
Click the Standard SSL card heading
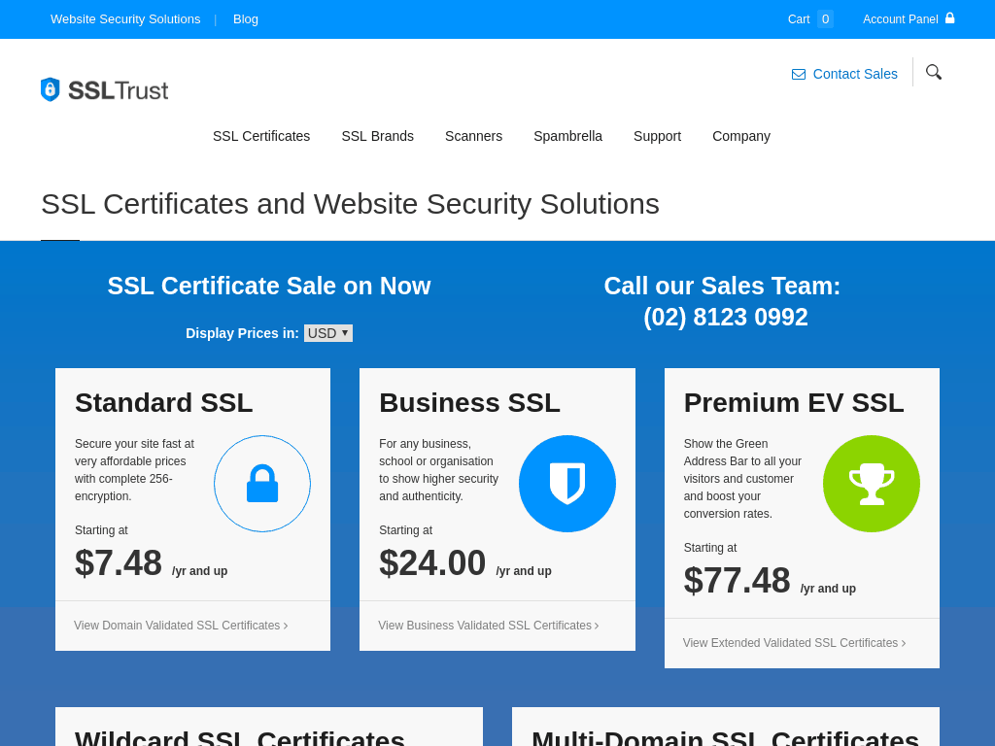pyautogui.click(x=163, y=403)
